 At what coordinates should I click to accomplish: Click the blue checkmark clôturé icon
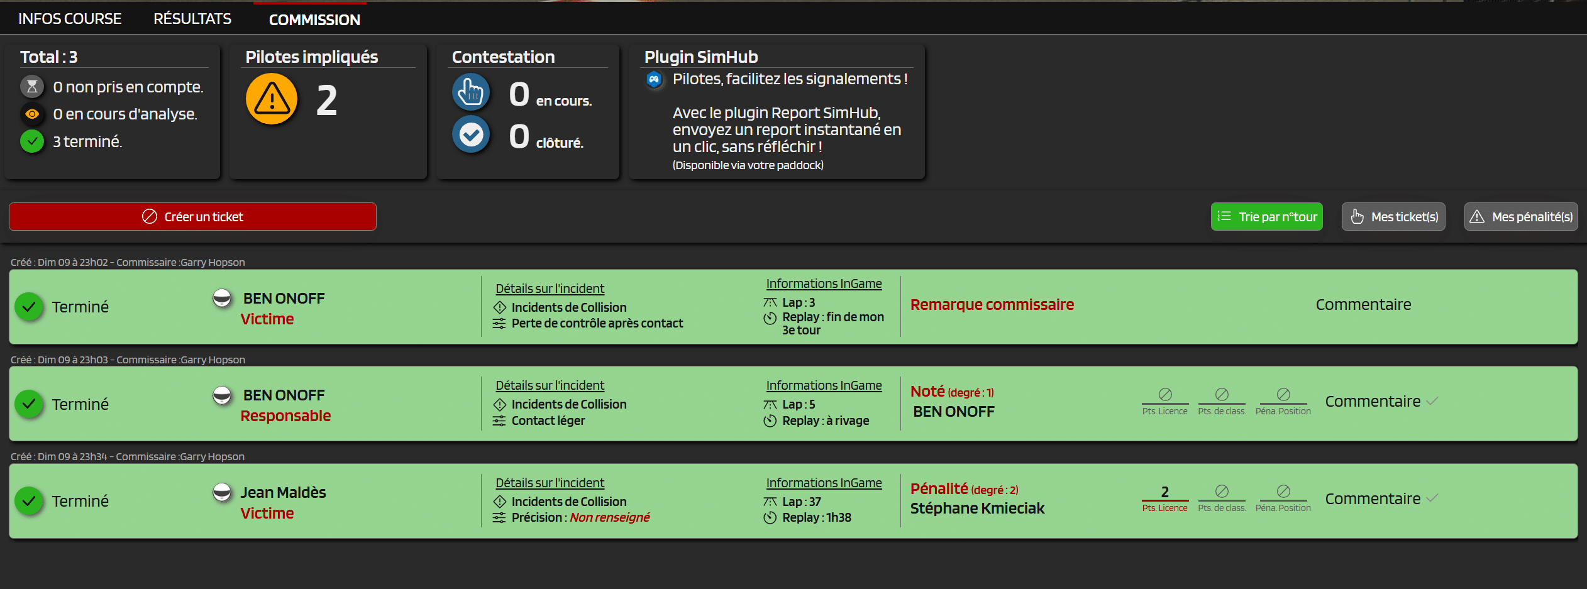[471, 135]
